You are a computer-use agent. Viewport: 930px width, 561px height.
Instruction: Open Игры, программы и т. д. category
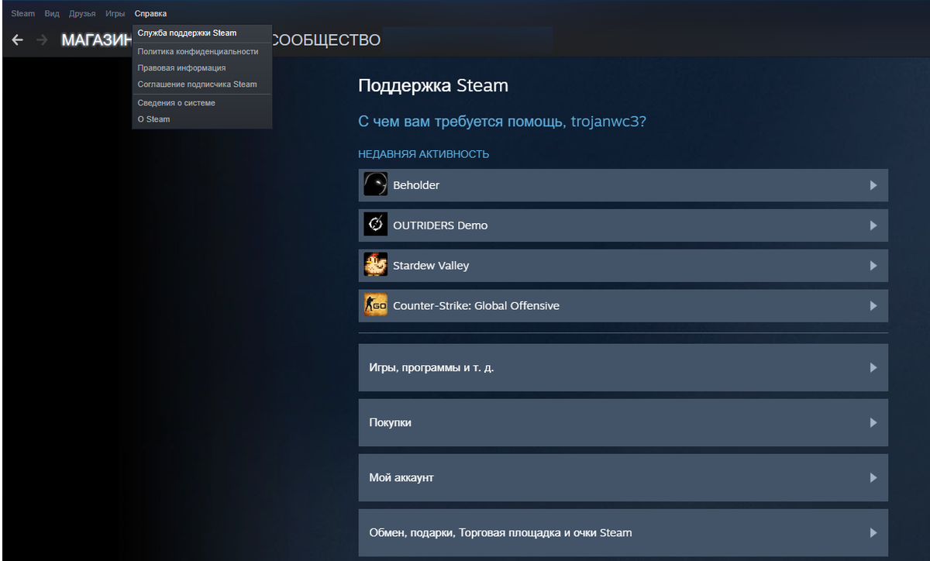click(623, 367)
